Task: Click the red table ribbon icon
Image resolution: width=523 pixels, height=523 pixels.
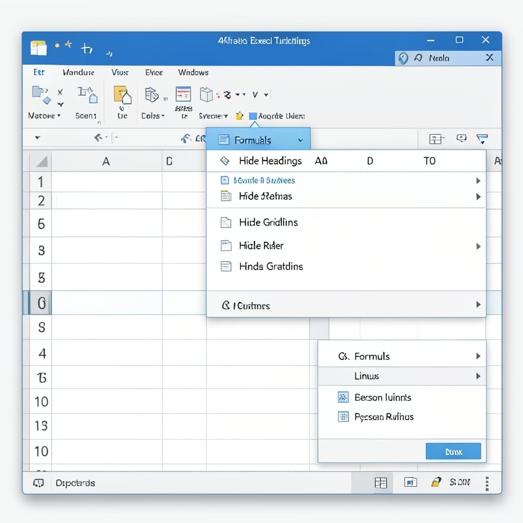Action: [183, 94]
